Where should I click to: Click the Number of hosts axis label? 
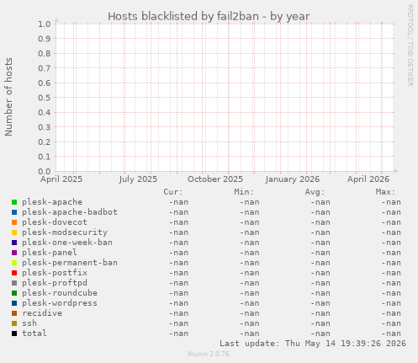pyautogui.click(x=8, y=97)
